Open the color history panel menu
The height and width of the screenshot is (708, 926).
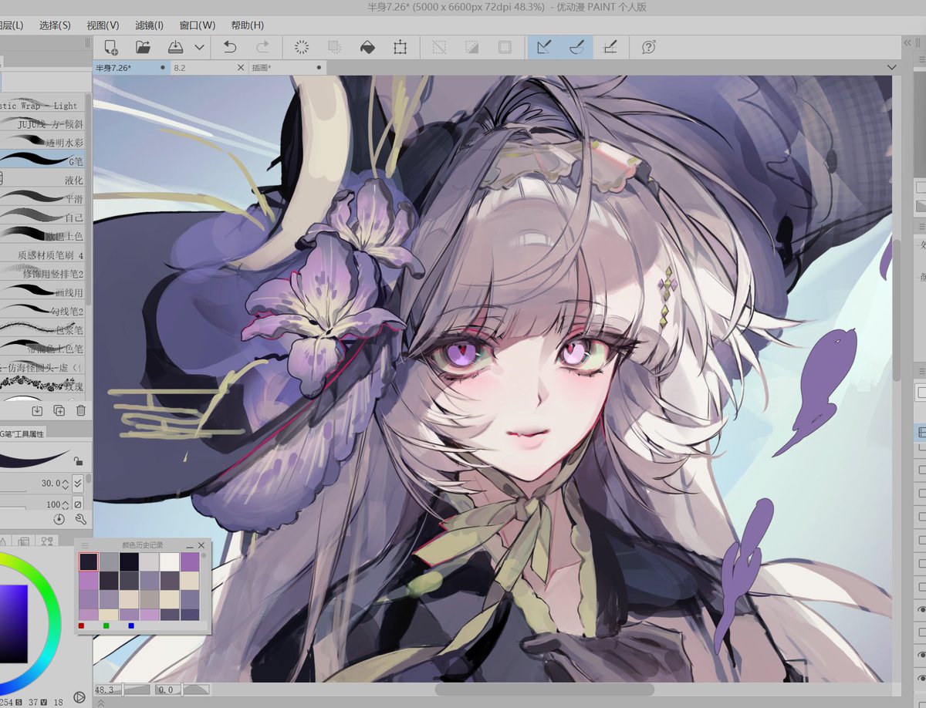click(86, 545)
